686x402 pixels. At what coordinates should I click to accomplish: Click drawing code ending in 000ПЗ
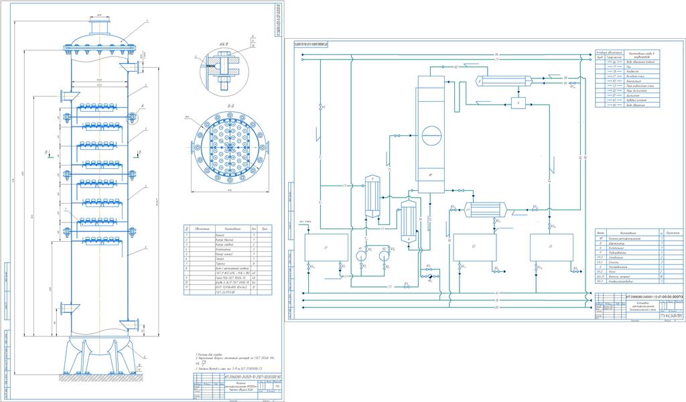pyautogui.click(x=655, y=297)
